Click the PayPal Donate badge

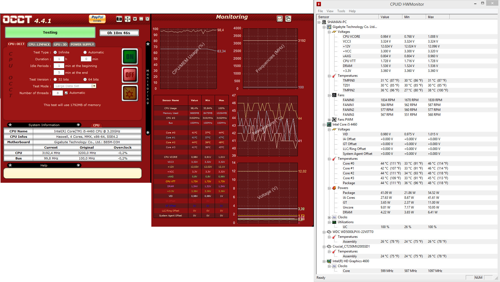point(97,19)
